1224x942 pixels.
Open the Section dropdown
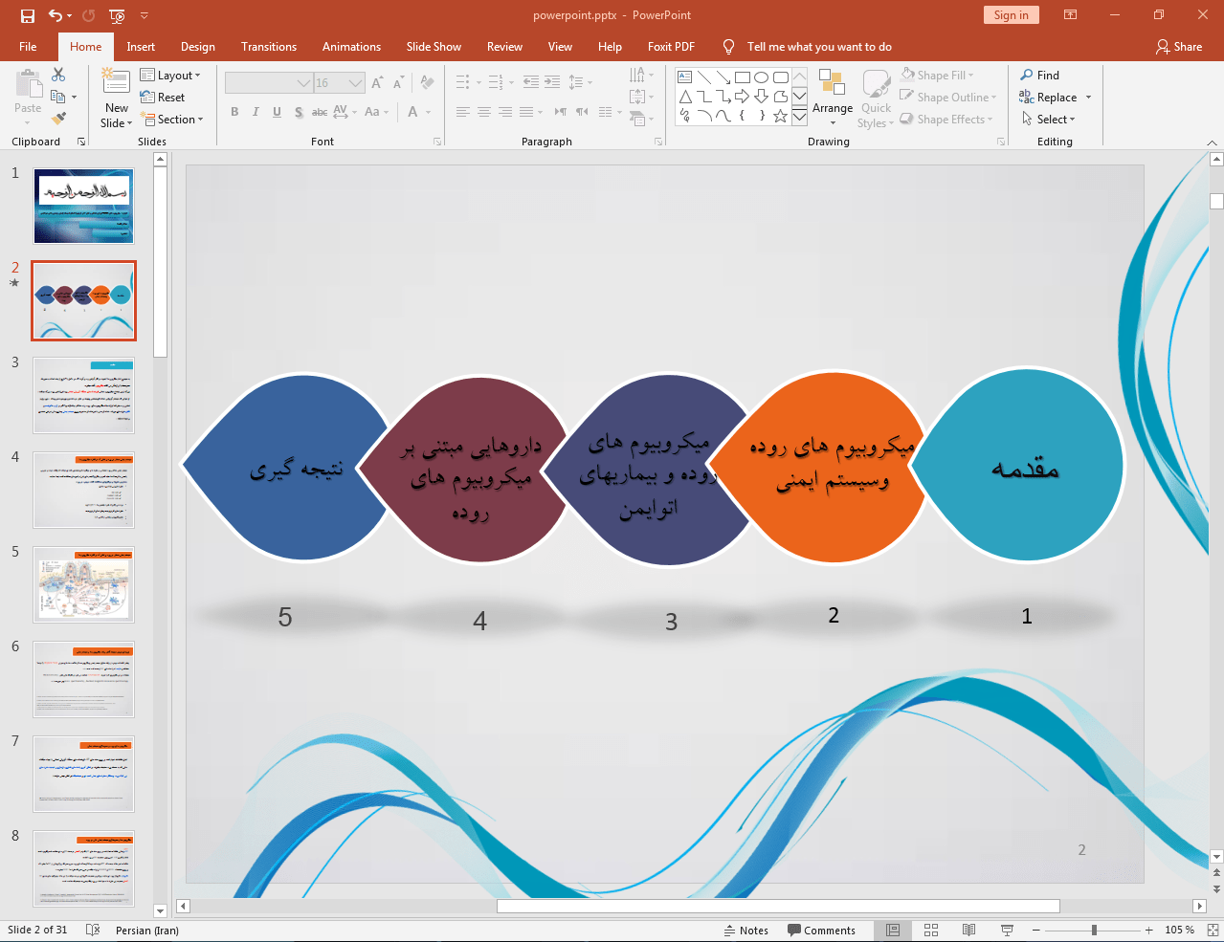click(172, 119)
